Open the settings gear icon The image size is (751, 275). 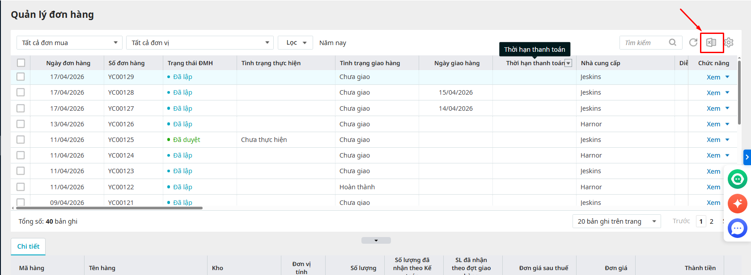[729, 42]
